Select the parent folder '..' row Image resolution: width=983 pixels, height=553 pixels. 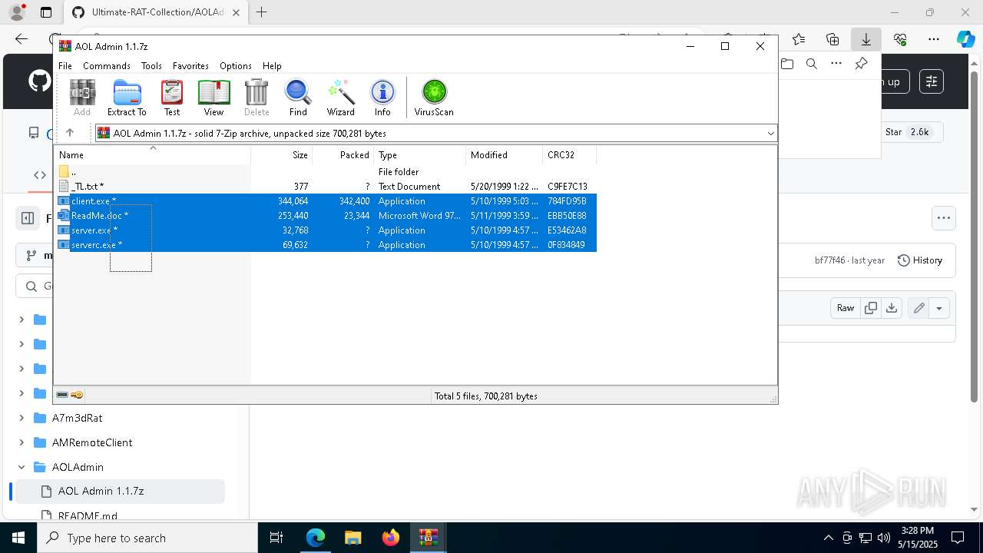(x=326, y=172)
